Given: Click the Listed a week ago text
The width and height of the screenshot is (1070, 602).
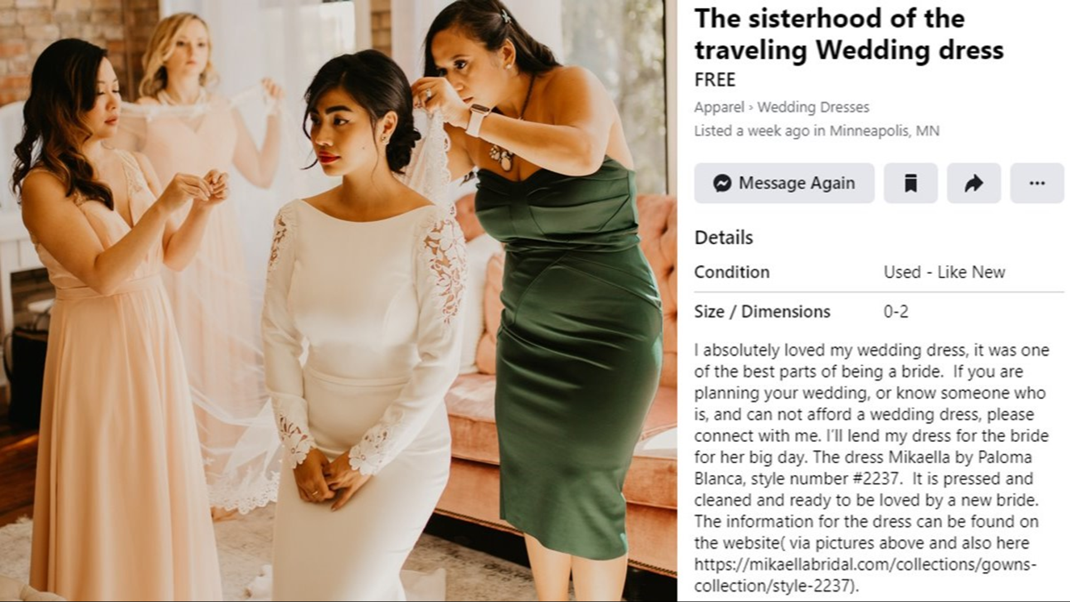Looking at the screenshot, I should 752,131.
